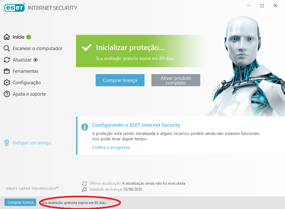Click the Indique um amigo ribbon icon

pyautogui.click(x=7, y=143)
